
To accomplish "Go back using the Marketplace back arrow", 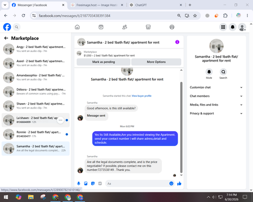I will (x=6, y=38).
